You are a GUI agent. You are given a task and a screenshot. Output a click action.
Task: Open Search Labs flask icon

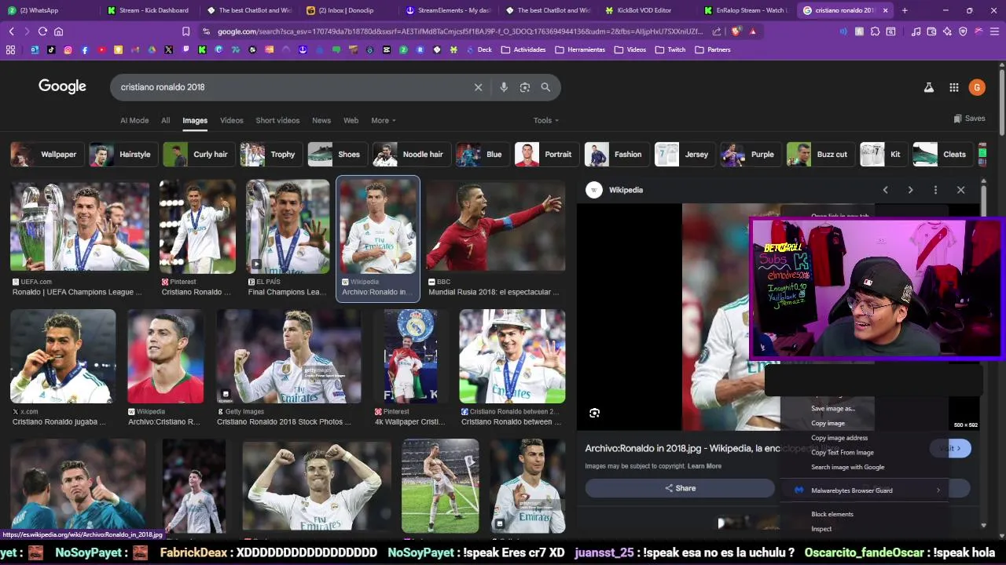pos(929,88)
